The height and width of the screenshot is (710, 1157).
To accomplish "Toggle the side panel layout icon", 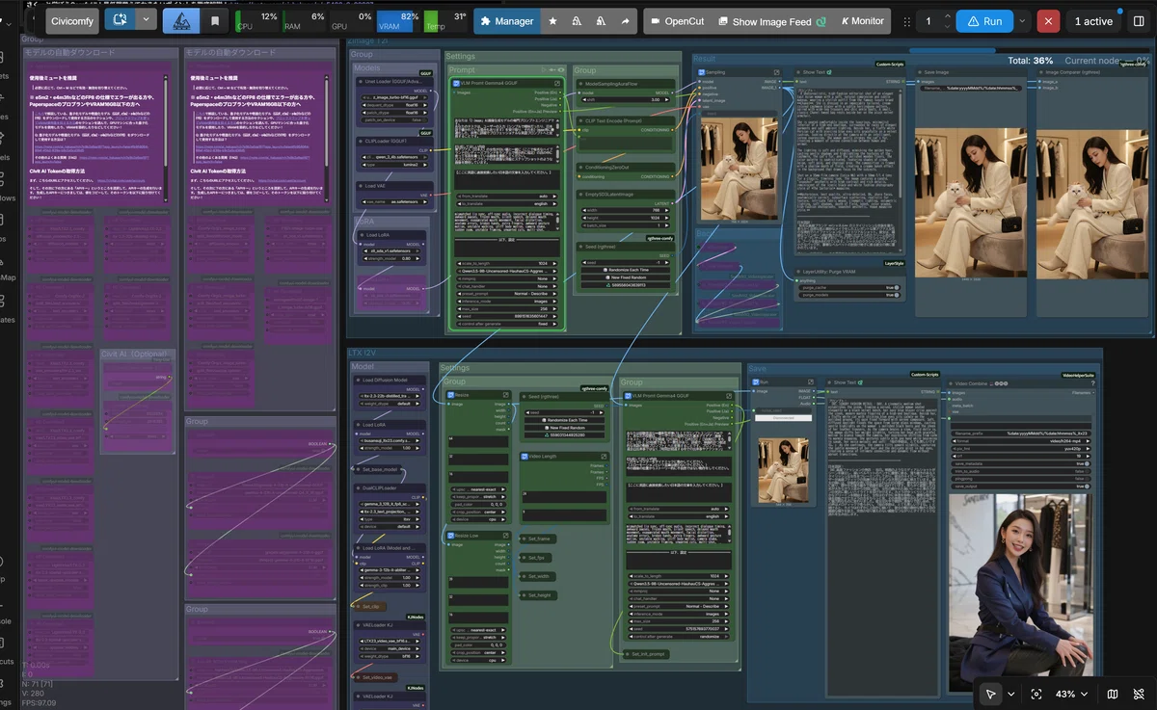I will click(x=1138, y=20).
